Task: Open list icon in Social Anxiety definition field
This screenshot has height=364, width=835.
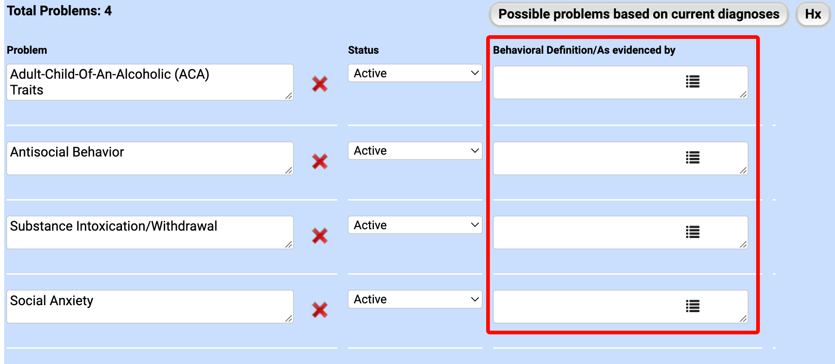Action: pyautogui.click(x=693, y=306)
